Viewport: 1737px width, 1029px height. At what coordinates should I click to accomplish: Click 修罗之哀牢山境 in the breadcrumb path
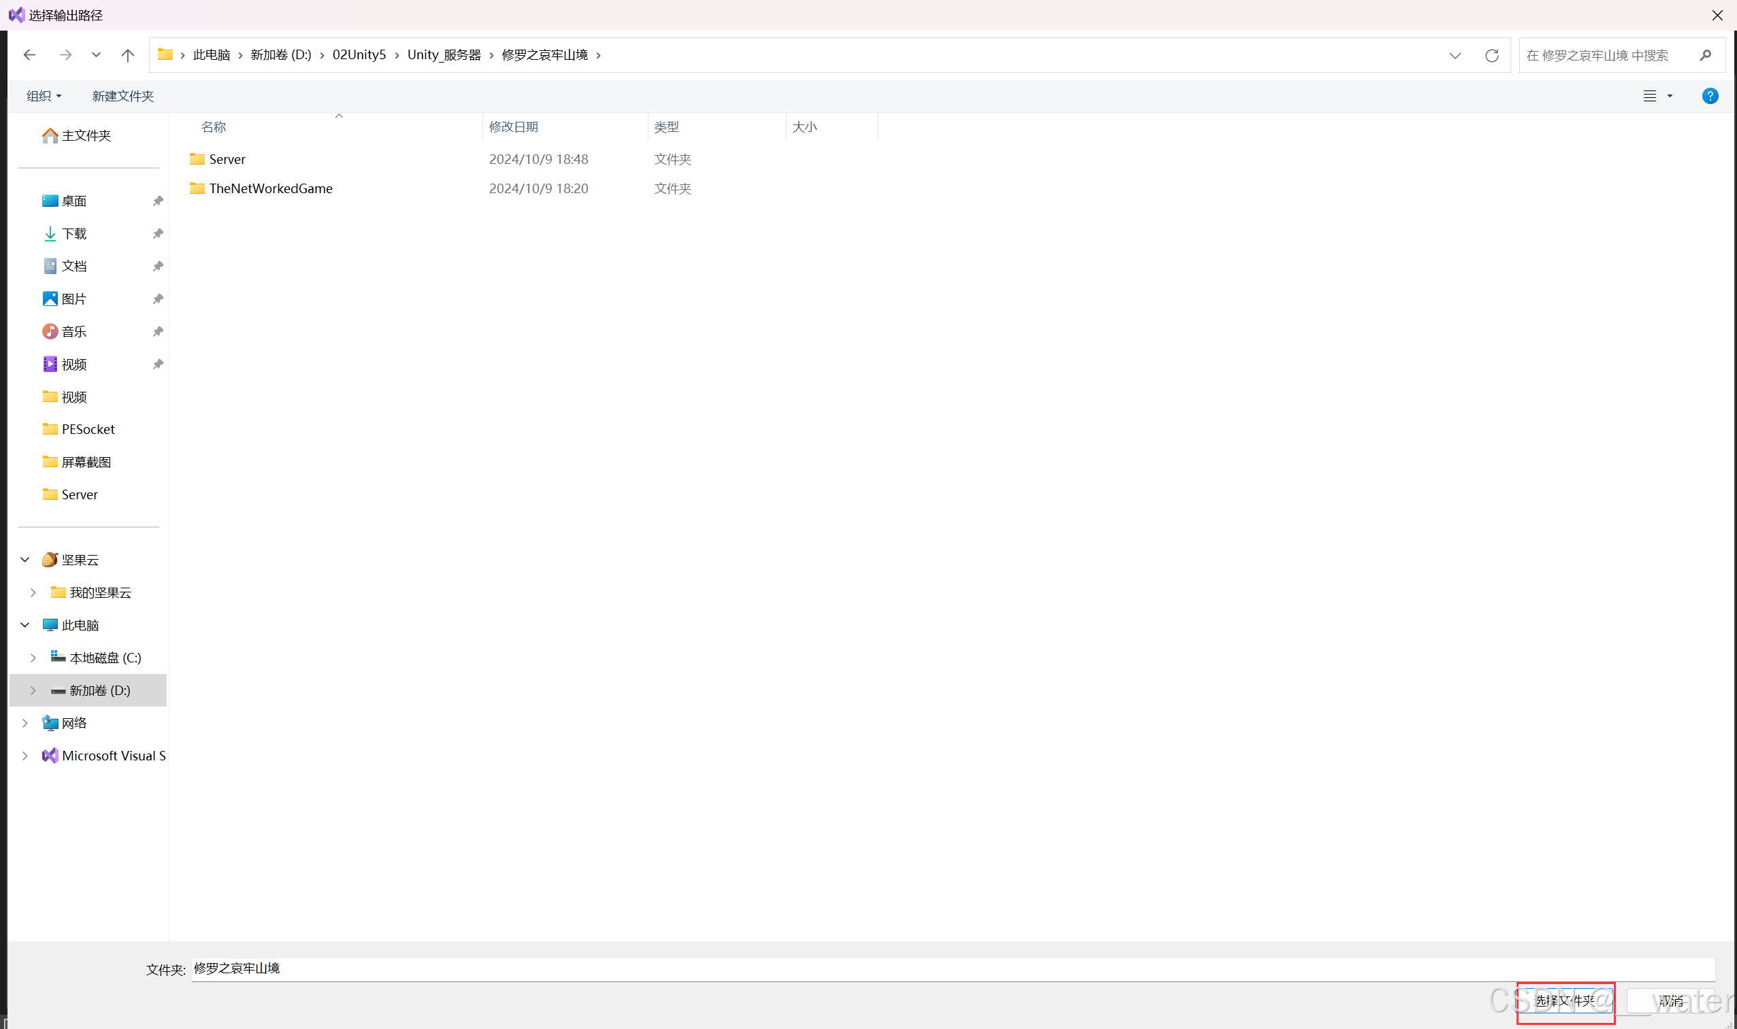(544, 55)
